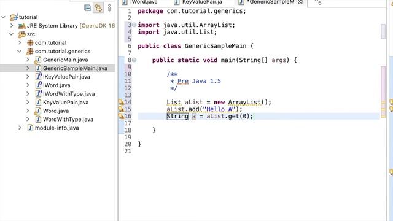The width and height of the screenshot is (393, 221).
Task: Expand IWord.java tree node
Action: click(28, 85)
